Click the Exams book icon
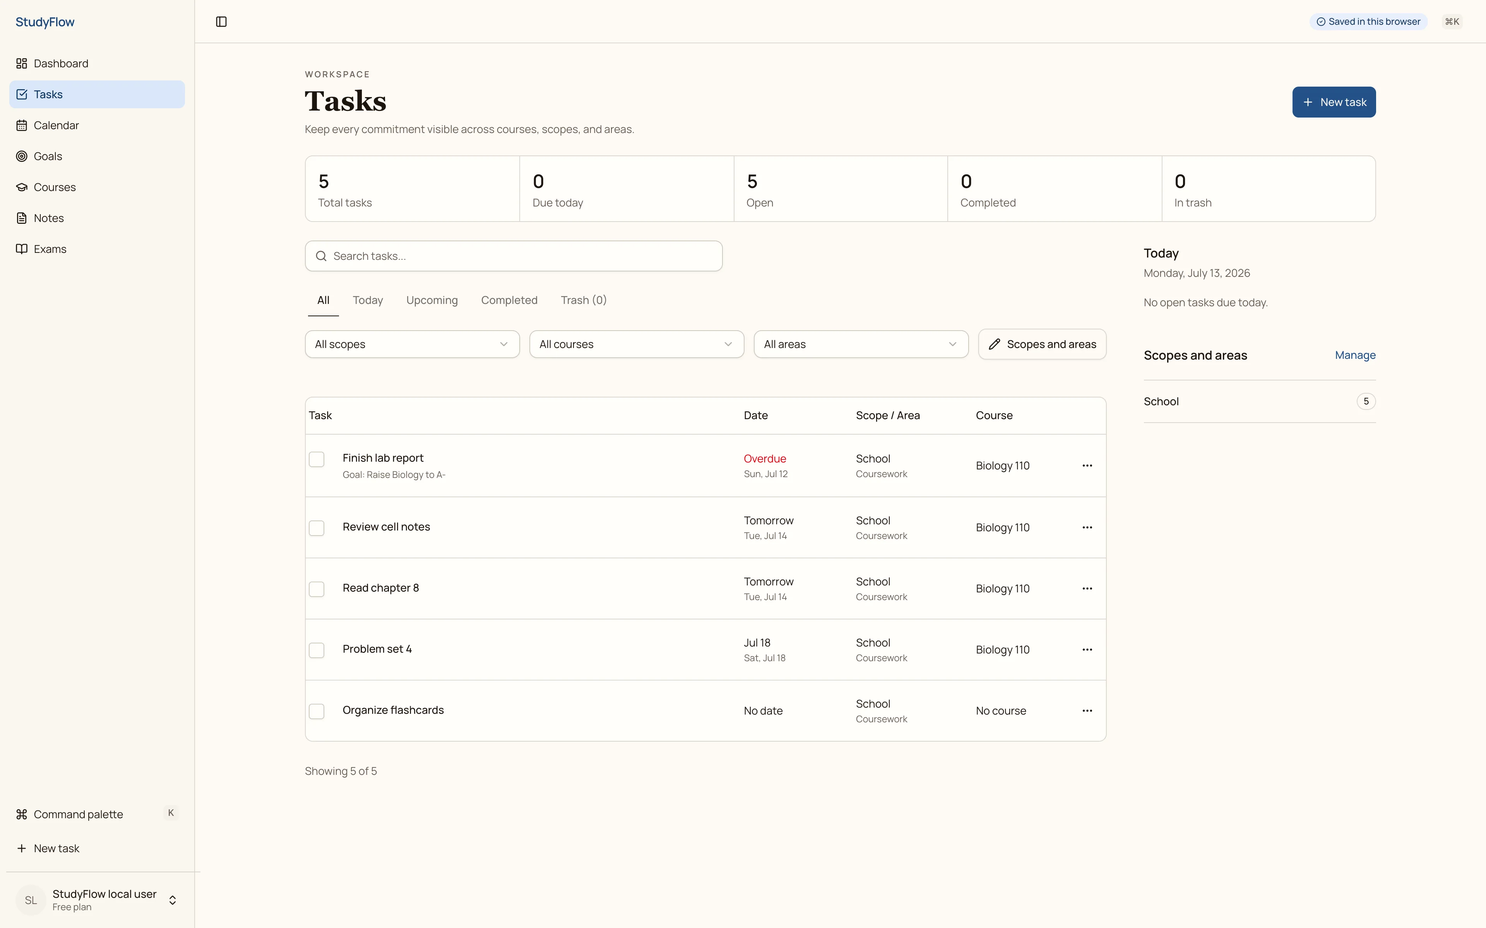Screen dimensions: 1486x928 pyautogui.click(x=22, y=249)
